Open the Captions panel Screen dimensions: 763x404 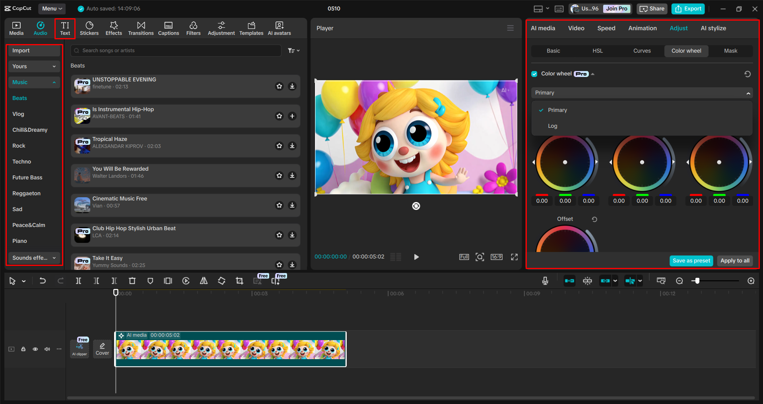click(x=168, y=28)
